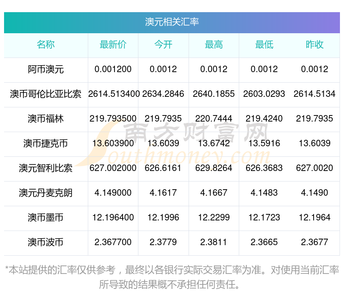The image size is (344, 297).
Task: Click the 昨收 column header
Action: [x=314, y=45]
